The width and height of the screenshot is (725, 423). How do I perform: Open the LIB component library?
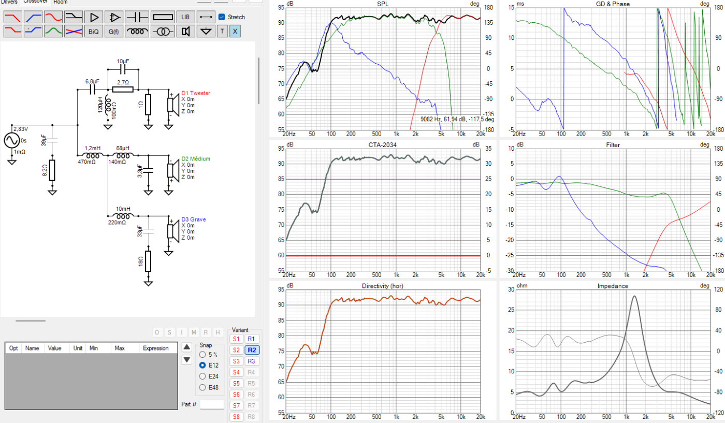tap(186, 17)
